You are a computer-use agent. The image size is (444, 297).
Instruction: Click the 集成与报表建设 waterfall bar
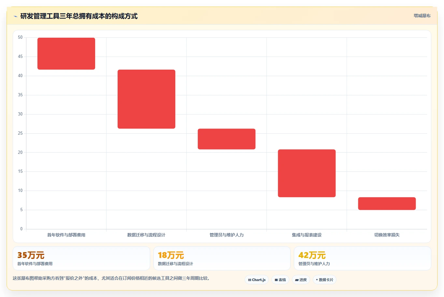click(x=307, y=173)
